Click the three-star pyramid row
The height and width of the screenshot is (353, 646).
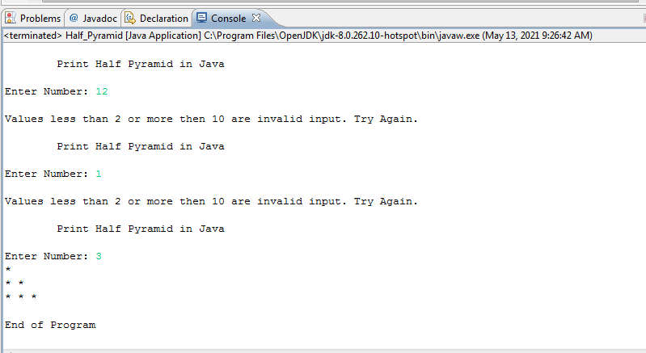[x=21, y=296]
